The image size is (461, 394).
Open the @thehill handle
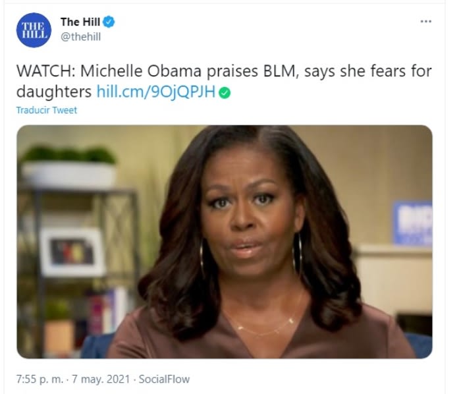click(80, 37)
